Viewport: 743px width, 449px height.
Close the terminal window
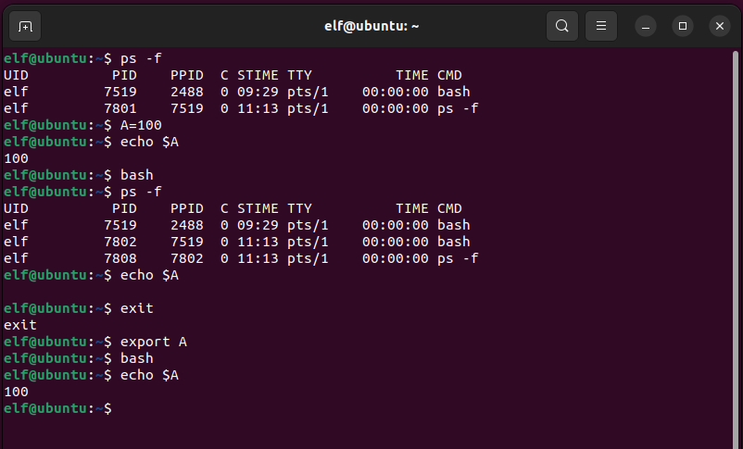720,26
